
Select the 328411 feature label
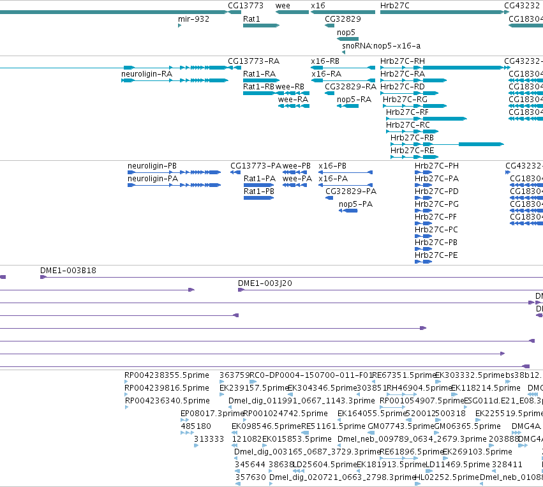pyautogui.click(x=507, y=465)
